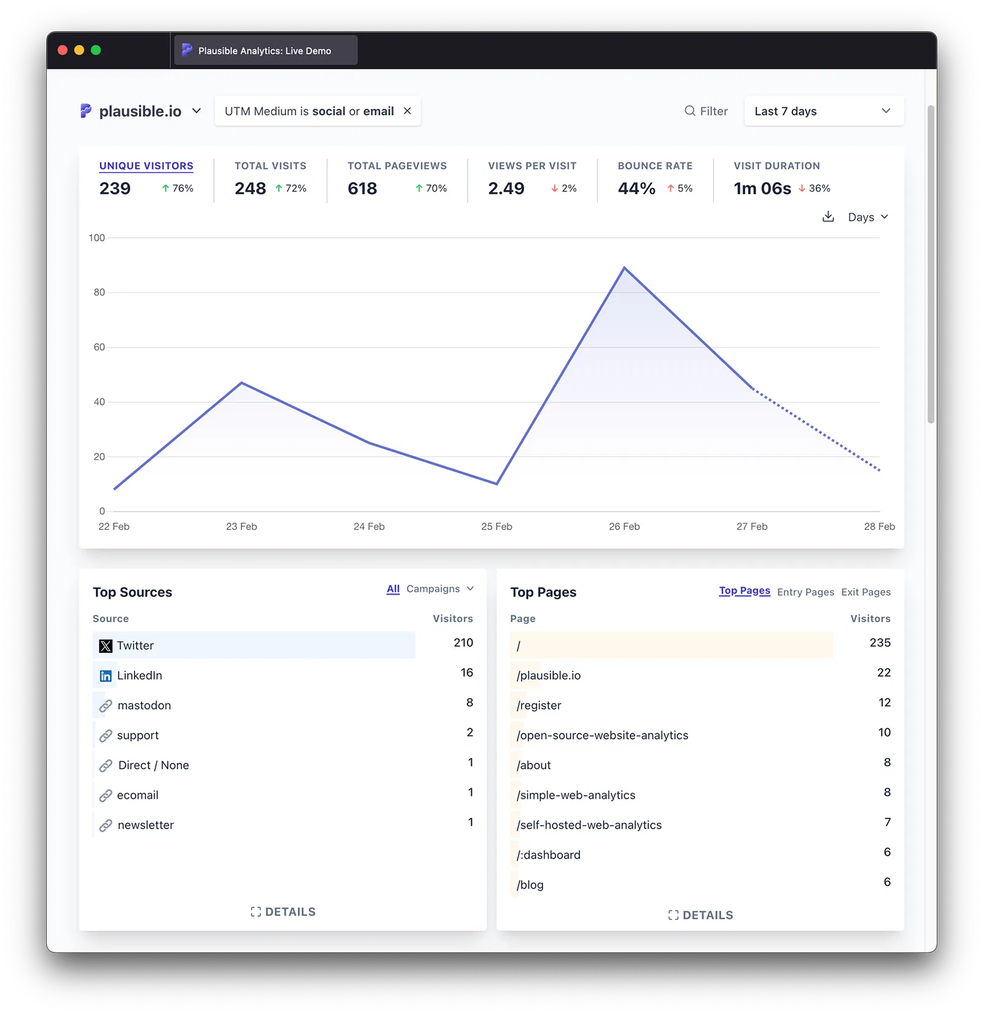
Task: Click the link icon next to support
Action: click(106, 736)
